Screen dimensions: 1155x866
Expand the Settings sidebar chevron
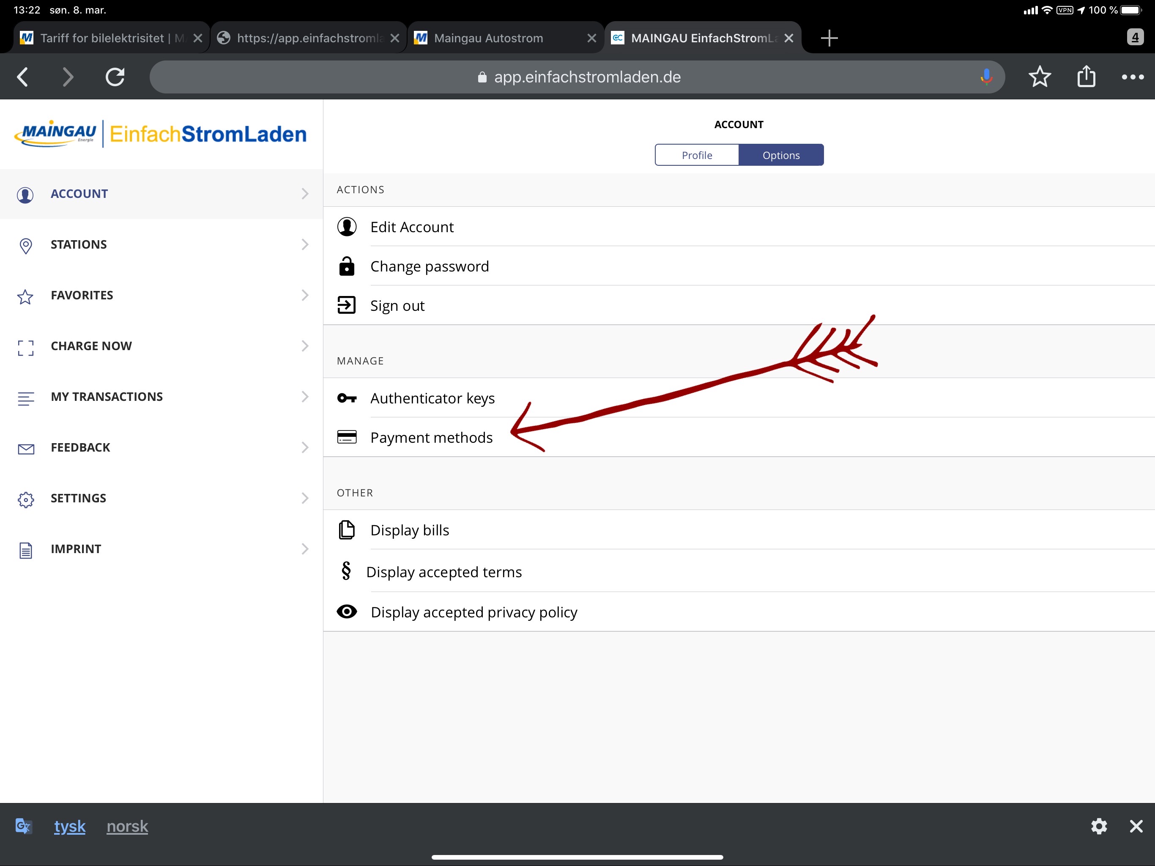(305, 498)
